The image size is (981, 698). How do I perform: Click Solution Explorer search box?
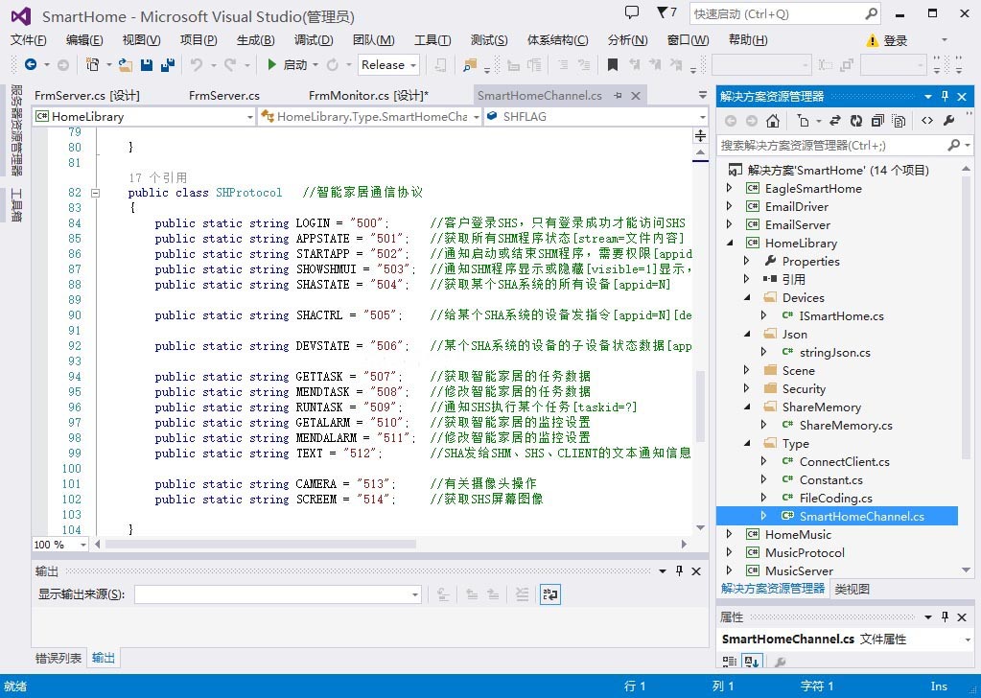(x=832, y=145)
